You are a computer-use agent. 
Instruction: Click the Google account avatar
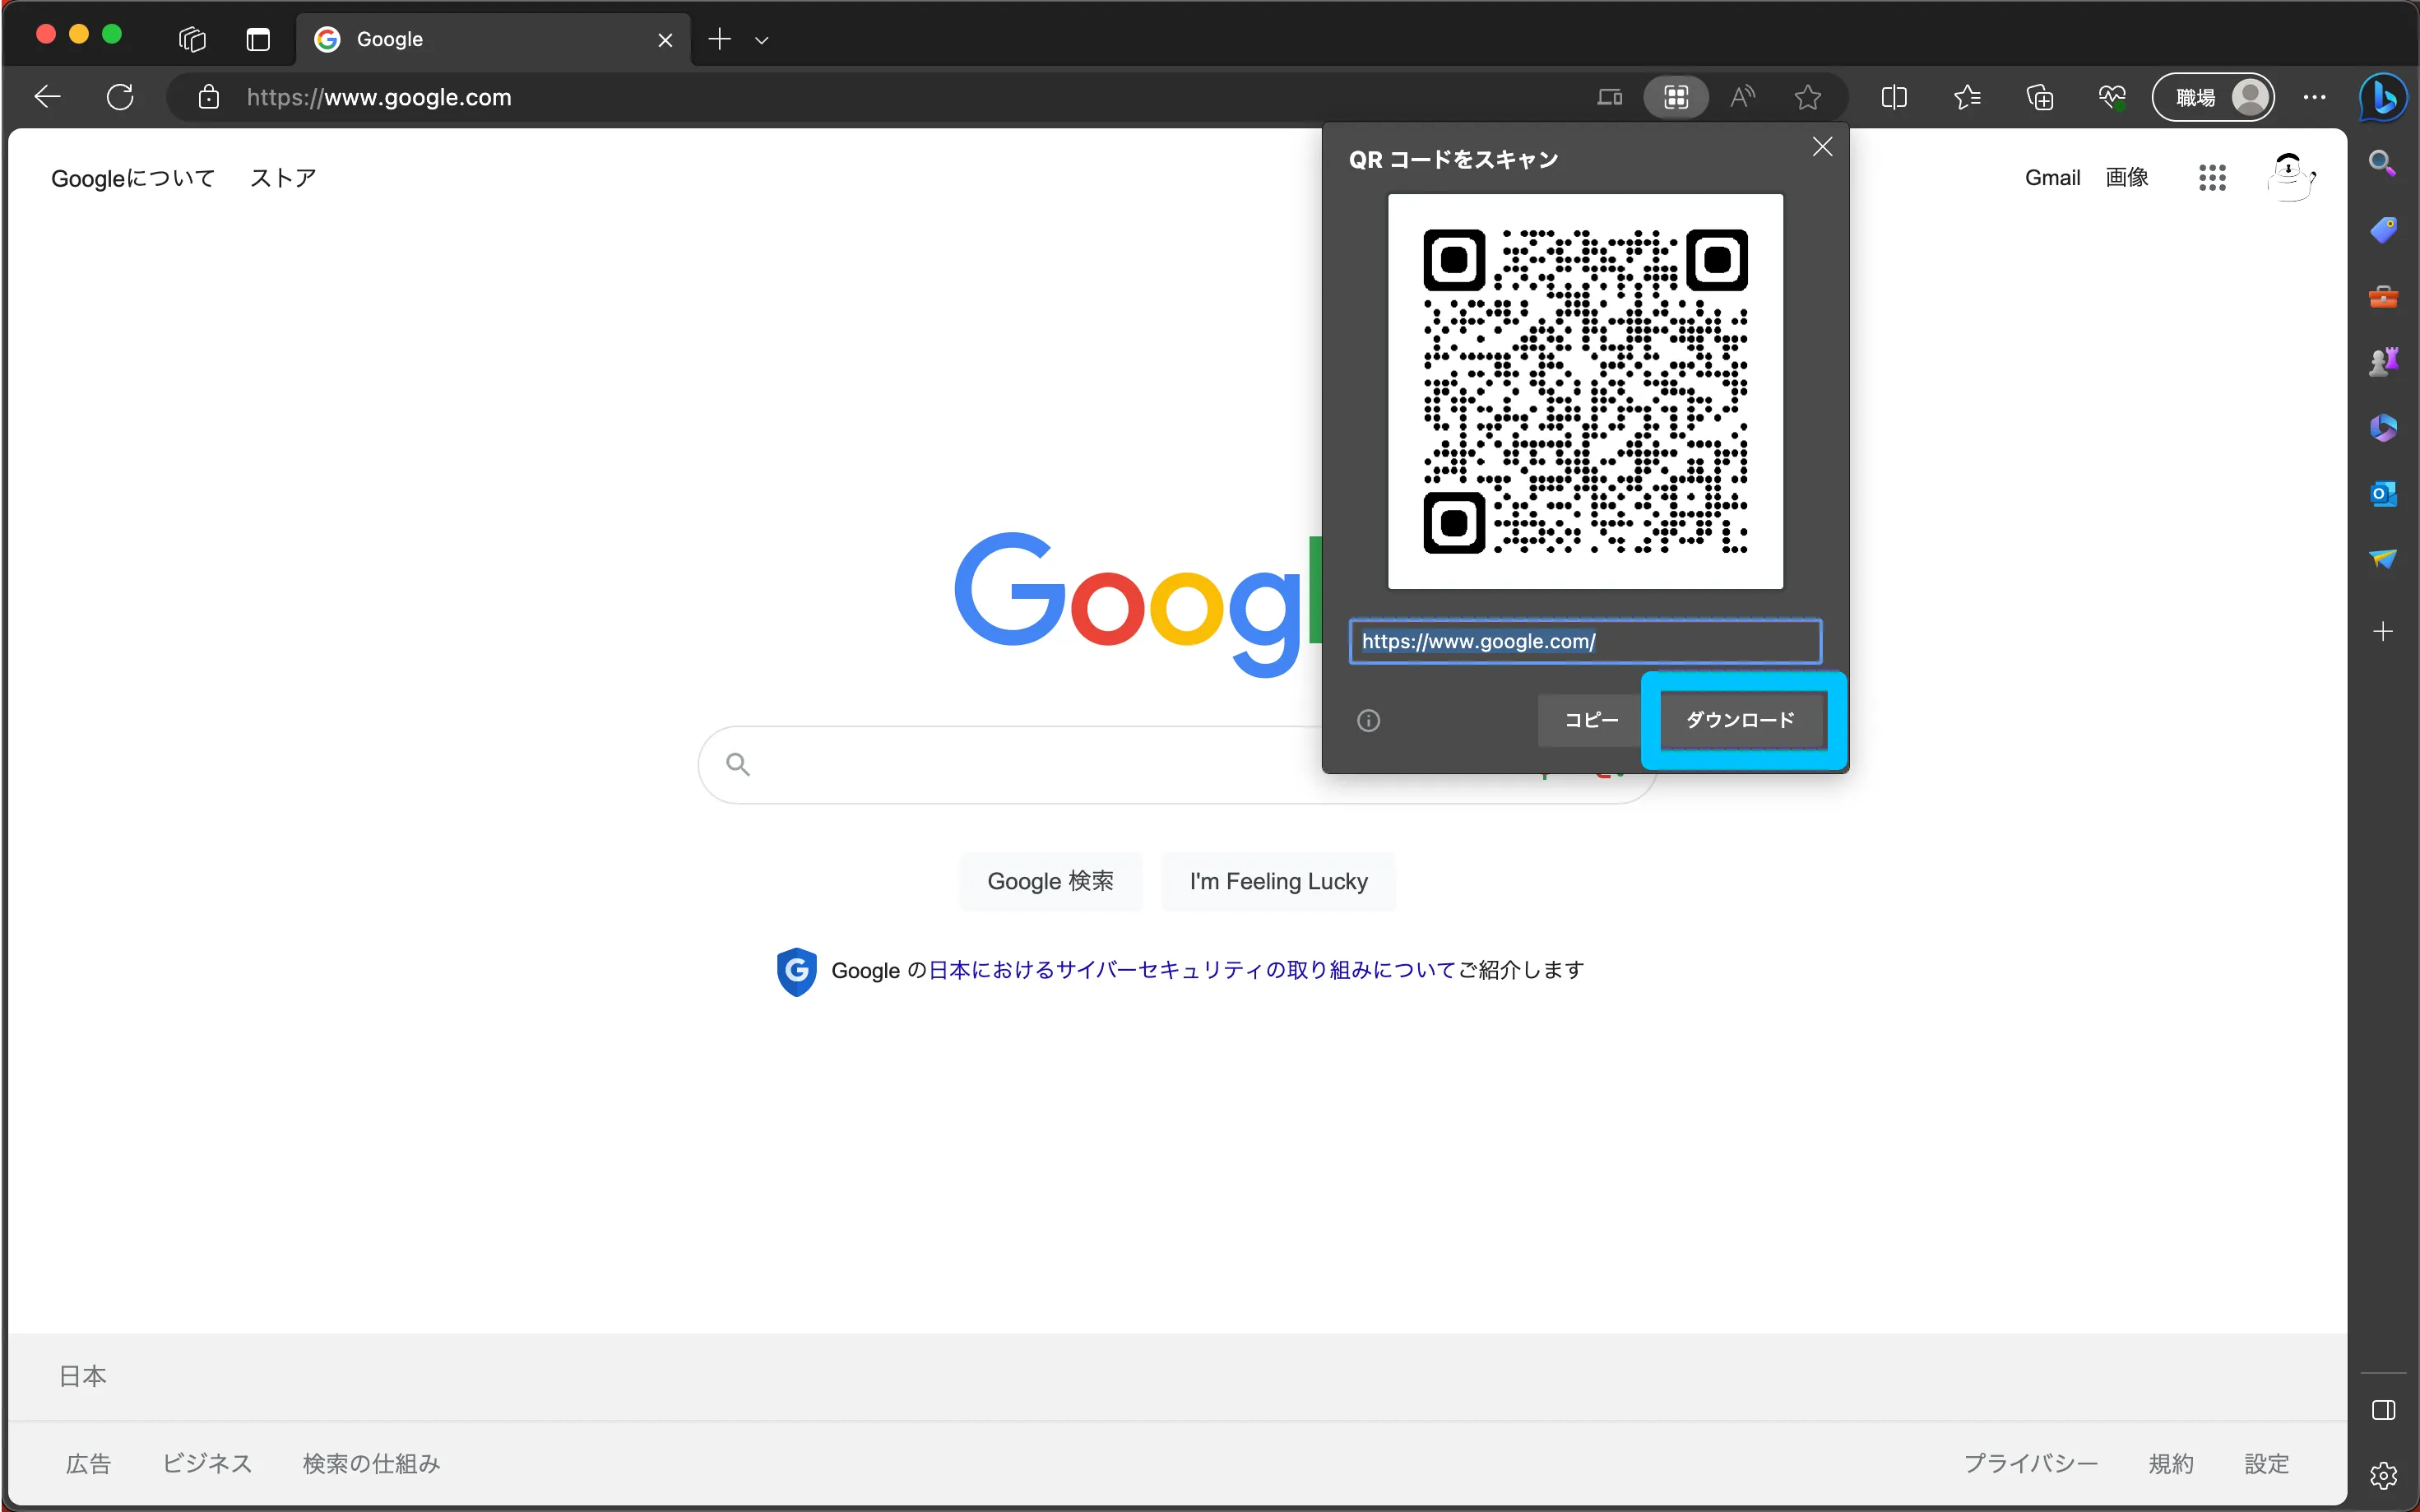coord(2290,178)
